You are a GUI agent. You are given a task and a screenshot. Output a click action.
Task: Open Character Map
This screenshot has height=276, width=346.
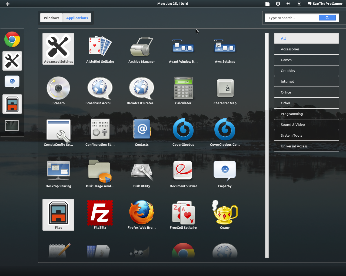click(225, 90)
